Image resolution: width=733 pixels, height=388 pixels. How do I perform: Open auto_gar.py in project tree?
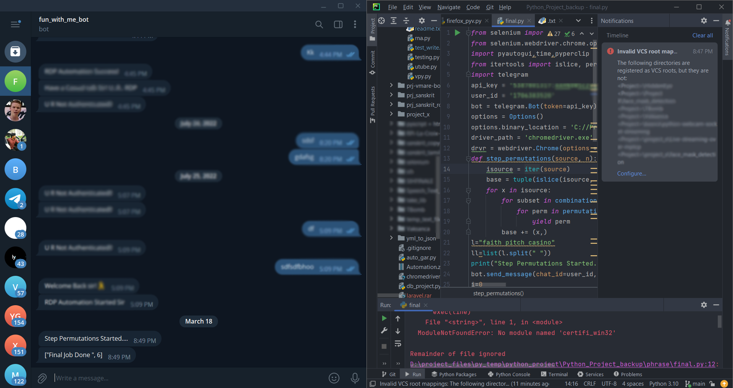[x=421, y=258]
